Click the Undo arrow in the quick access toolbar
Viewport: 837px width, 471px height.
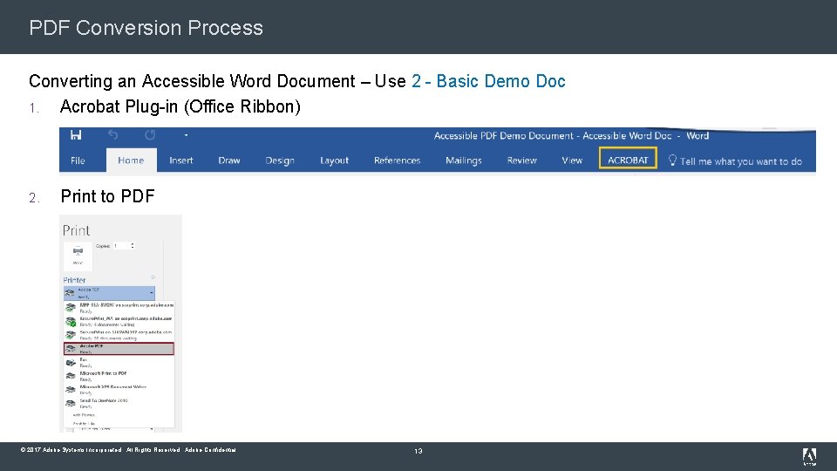(112, 134)
